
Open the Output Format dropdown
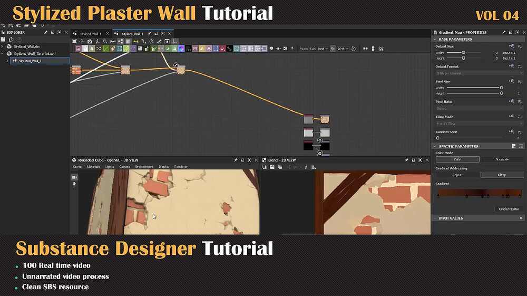(479, 73)
